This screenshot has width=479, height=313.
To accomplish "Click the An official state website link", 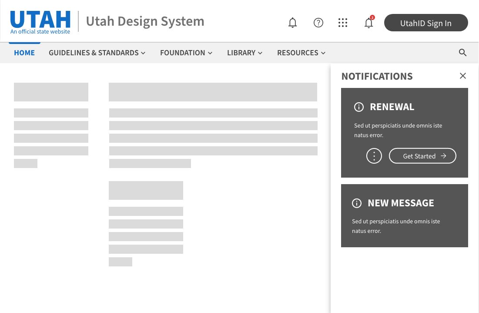I will [40, 31].
